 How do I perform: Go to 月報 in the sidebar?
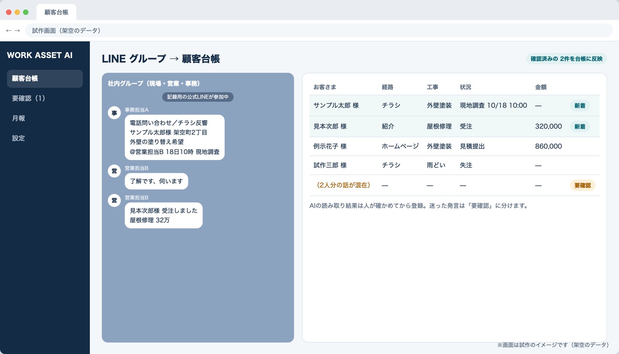tap(45, 118)
